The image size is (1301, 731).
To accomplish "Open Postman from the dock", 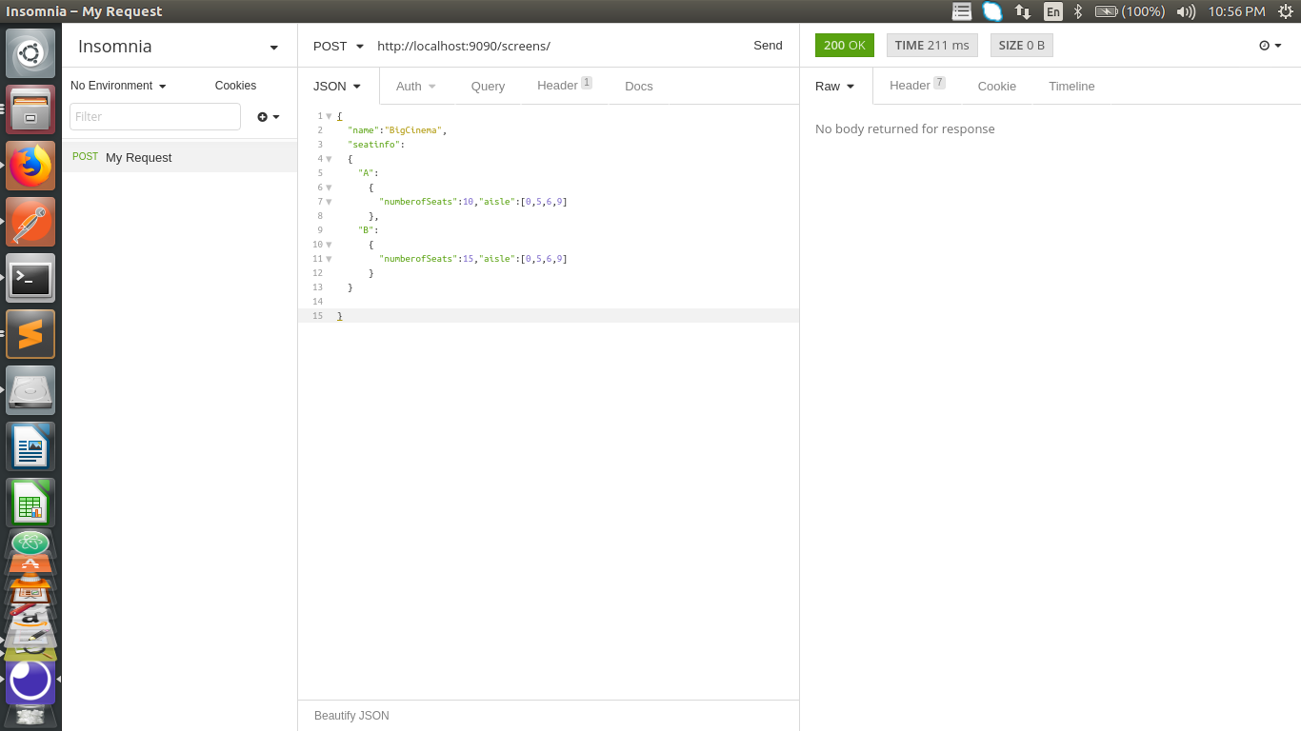I will (30, 222).
